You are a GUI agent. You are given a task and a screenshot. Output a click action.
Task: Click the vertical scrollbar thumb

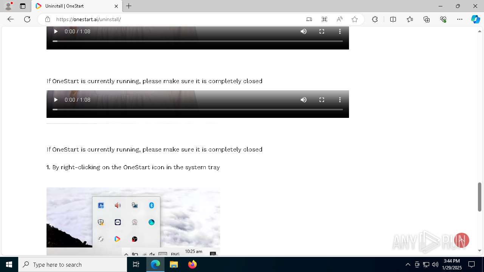479,197
